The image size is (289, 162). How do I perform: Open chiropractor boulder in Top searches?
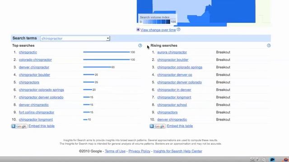[x=34, y=75]
